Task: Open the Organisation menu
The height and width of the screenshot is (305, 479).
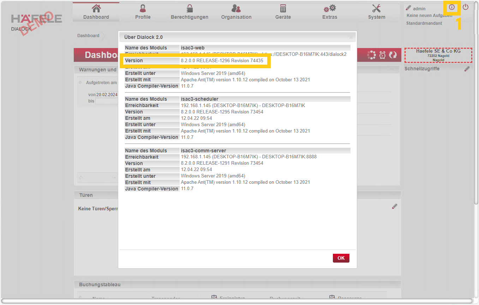Action: point(236,12)
